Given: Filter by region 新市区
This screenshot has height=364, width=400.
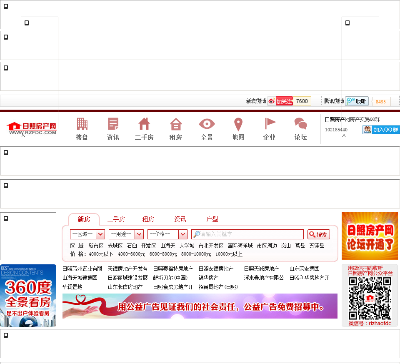Looking at the screenshot, I should pos(96,246).
